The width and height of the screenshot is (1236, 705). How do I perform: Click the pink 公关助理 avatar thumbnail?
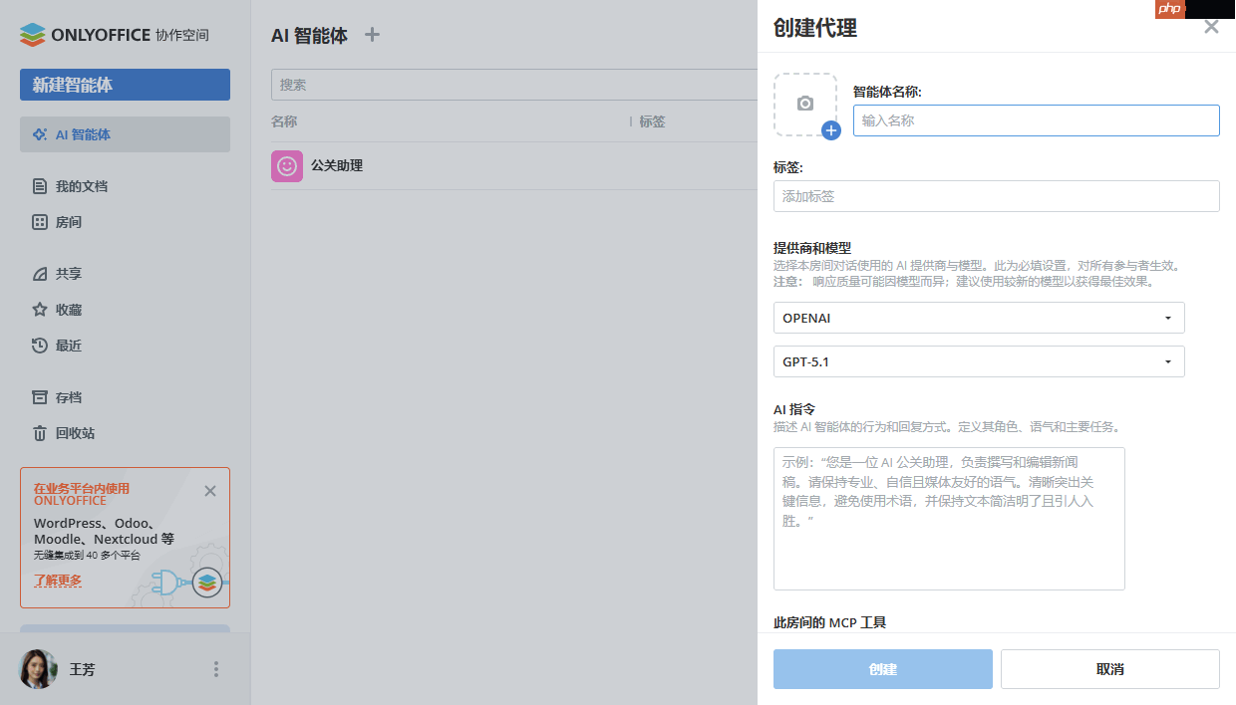coord(287,166)
